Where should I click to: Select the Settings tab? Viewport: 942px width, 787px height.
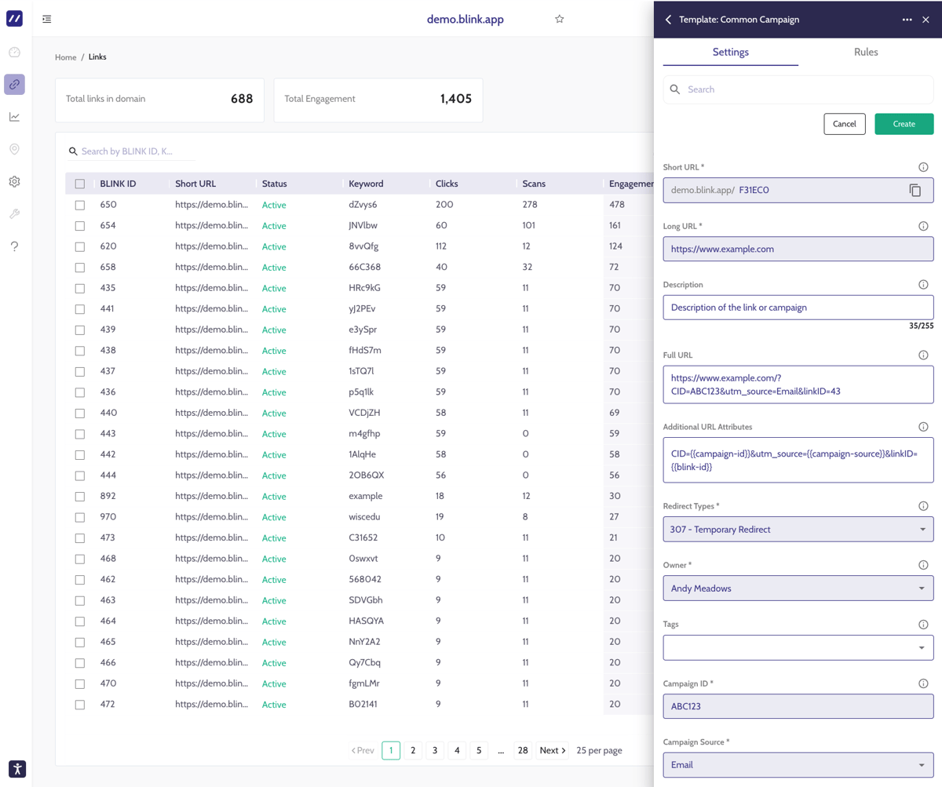(730, 52)
